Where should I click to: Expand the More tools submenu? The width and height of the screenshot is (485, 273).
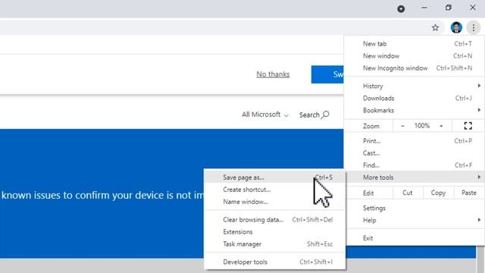[415, 177]
